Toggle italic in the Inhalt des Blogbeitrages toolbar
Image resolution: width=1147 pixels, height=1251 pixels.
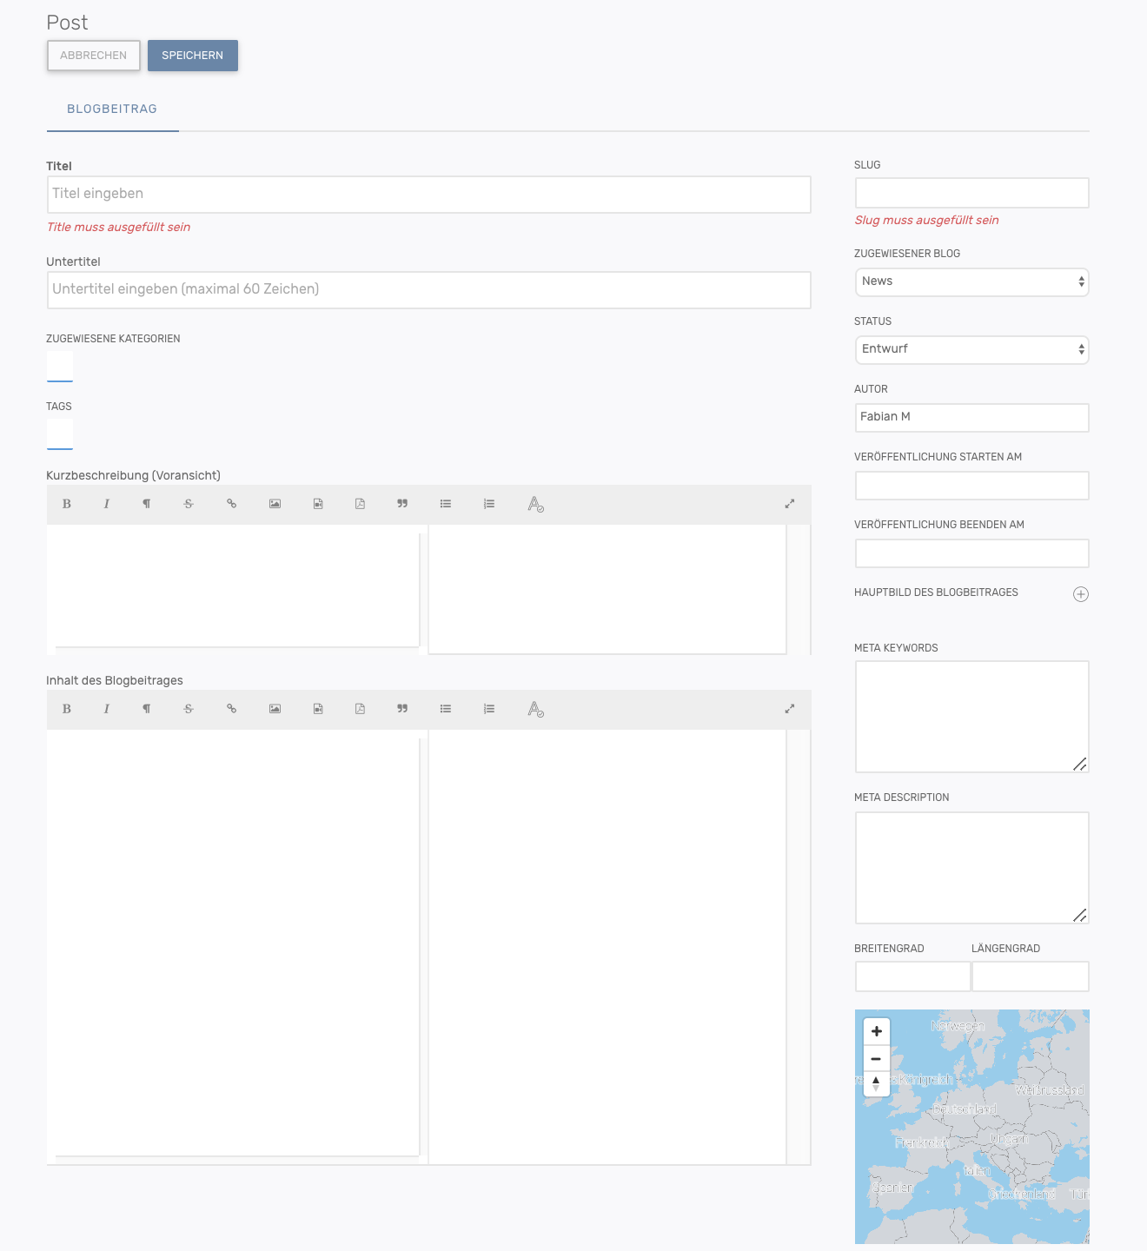107,709
